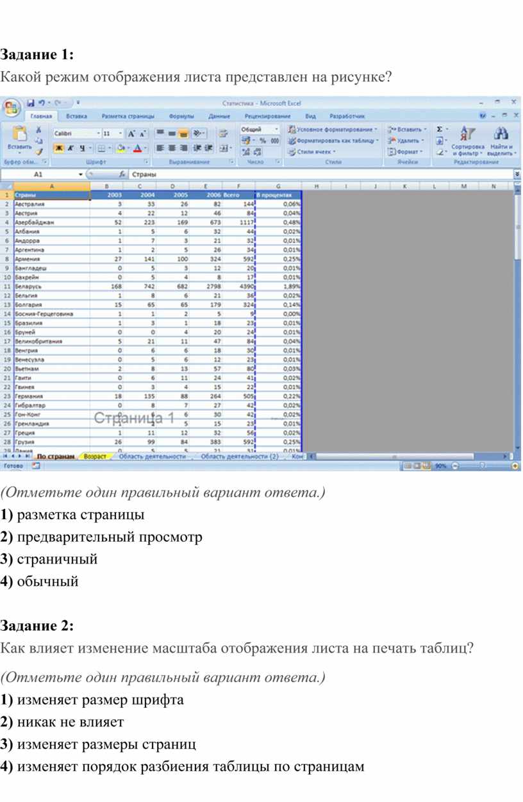The width and height of the screenshot is (523, 802).
Task: Click the formula bar containing Страны
Action: (x=320, y=174)
